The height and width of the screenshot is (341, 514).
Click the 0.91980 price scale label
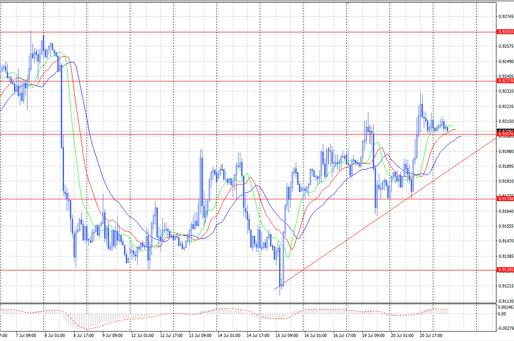[x=506, y=151]
